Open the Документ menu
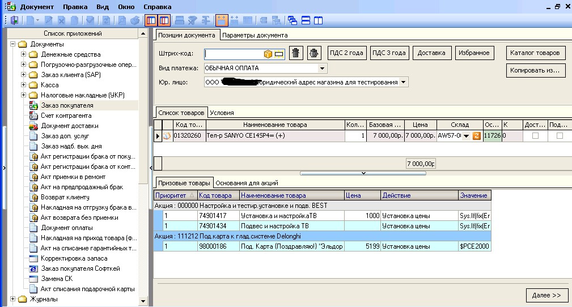Image resolution: width=572 pixels, height=307 pixels. coord(37,7)
